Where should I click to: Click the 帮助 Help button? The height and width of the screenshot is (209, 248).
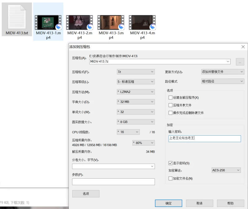230,203
